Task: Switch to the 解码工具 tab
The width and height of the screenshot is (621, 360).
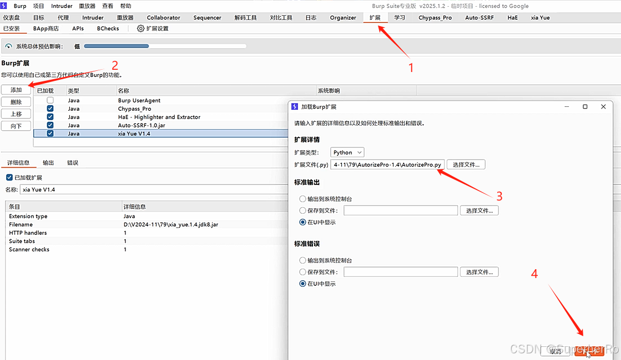Action: pos(245,18)
